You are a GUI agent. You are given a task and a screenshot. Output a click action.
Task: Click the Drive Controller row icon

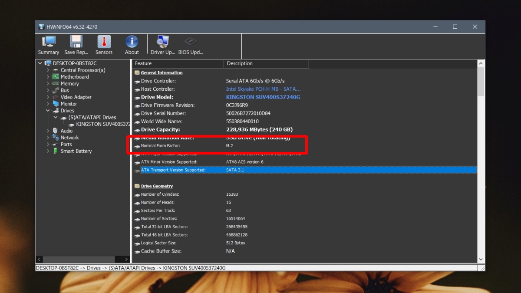click(137, 81)
